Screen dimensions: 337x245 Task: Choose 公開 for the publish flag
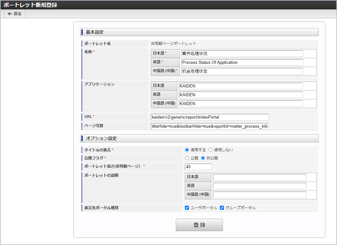click(x=187, y=158)
